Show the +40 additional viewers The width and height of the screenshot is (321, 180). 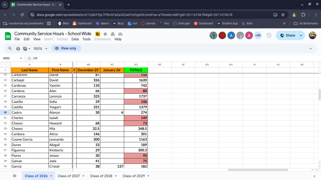pyautogui.click(x=258, y=35)
